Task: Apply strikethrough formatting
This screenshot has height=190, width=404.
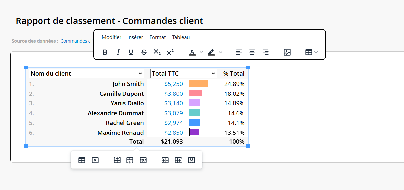Action: tap(144, 52)
